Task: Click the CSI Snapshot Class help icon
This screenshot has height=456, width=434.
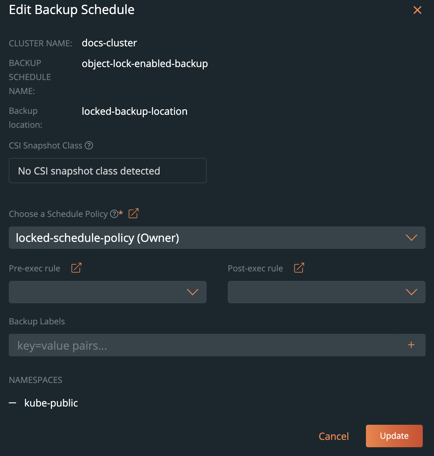Action: (89, 145)
